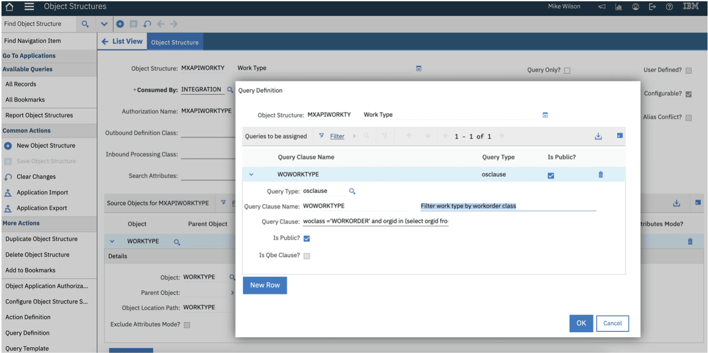Toggle the User Defined checkbox
The width and height of the screenshot is (708, 353).
[x=689, y=71]
